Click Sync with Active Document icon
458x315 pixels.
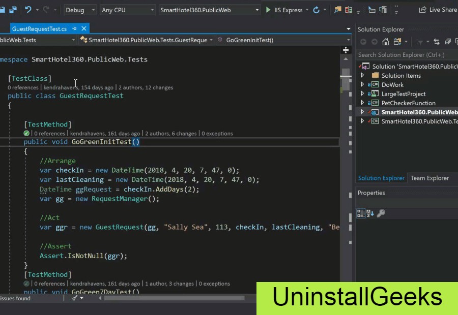click(437, 42)
